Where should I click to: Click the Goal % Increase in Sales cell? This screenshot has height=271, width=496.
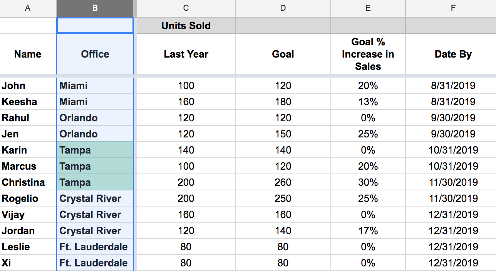pyautogui.click(x=368, y=54)
